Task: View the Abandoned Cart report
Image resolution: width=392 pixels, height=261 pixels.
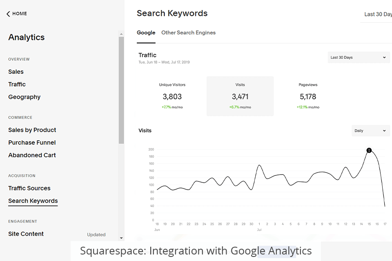Action: 32,155
